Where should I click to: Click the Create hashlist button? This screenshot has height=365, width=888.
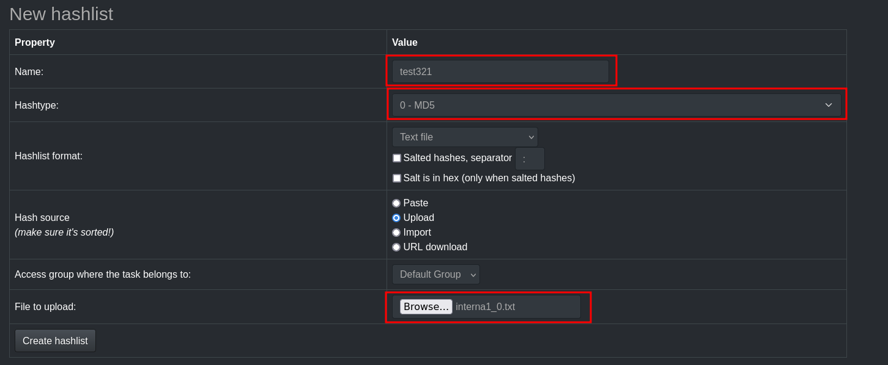pyautogui.click(x=55, y=341)
